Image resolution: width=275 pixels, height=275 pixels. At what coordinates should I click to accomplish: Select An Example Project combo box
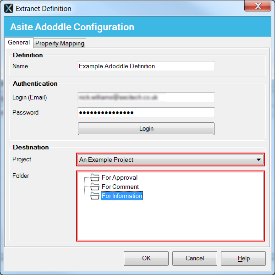click(x=165, y=160)
